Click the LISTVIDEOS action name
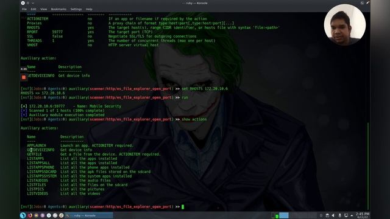390x219 pixels. click(x=38, y=193)
